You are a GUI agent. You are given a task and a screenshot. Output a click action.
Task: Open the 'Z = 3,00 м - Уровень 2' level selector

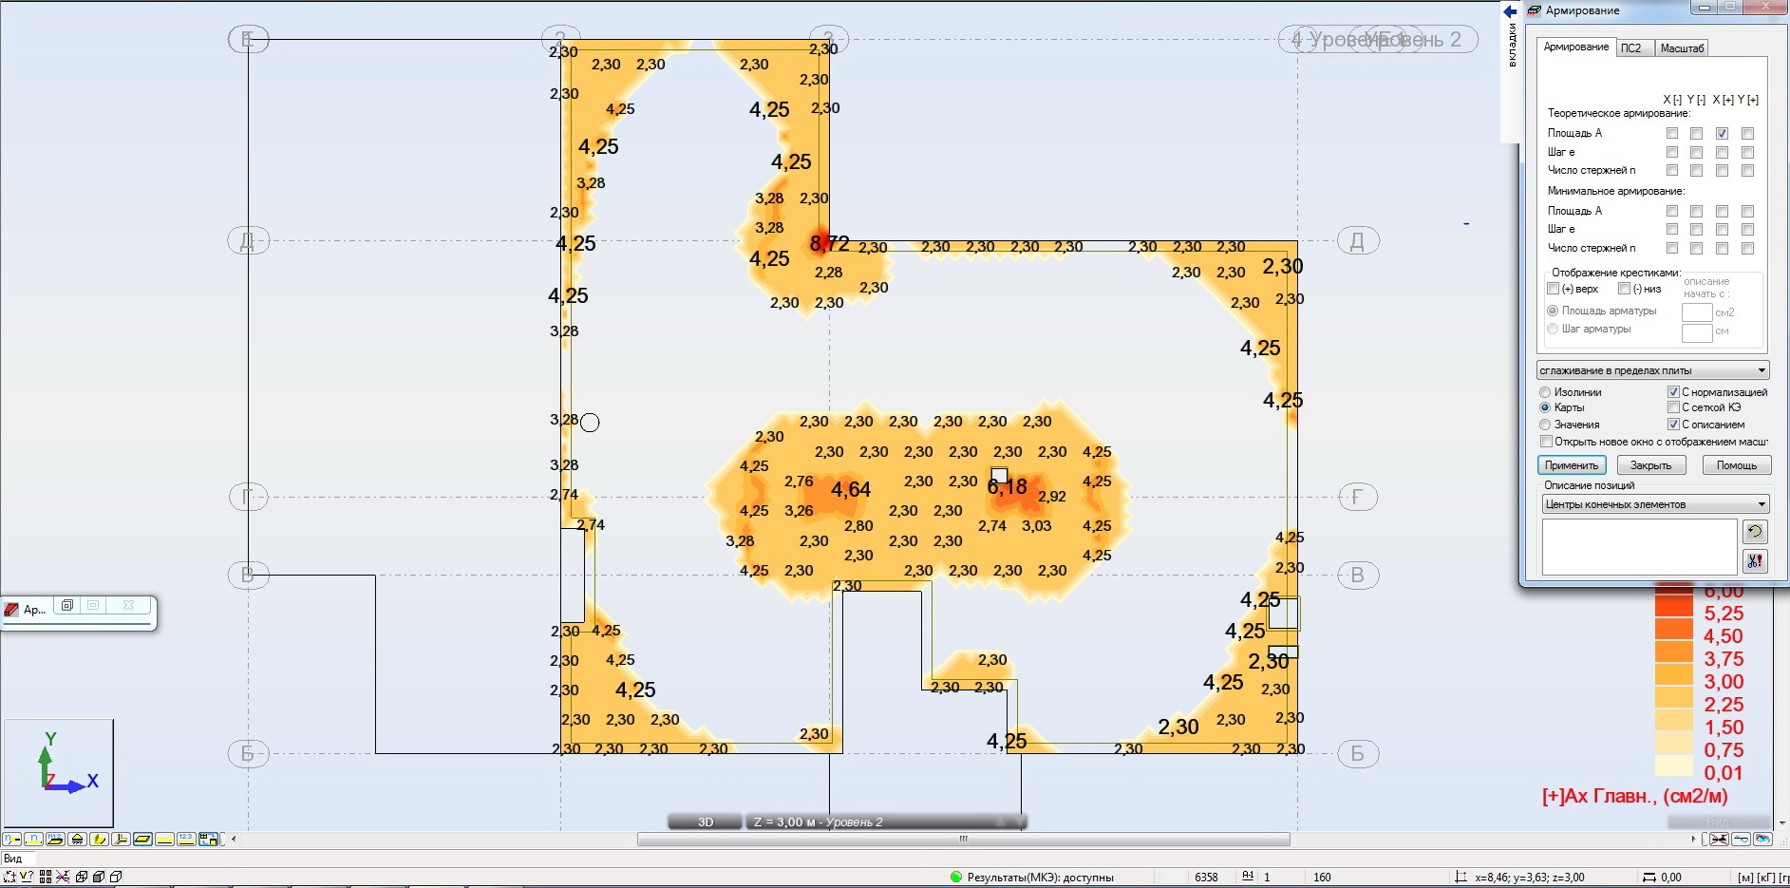(885, 822)
